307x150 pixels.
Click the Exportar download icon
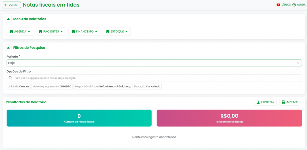[258, 102]
